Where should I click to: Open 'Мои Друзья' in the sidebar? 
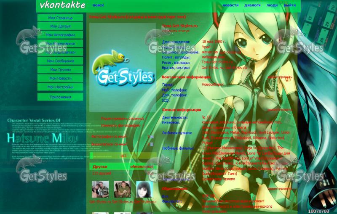(x=60, y=26)
